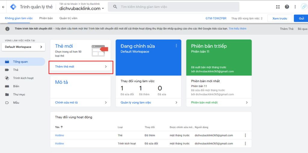Viewport: 308px width, 153px height.
Task: Expand the Default Workspace selector
Action: click(23, 47)
